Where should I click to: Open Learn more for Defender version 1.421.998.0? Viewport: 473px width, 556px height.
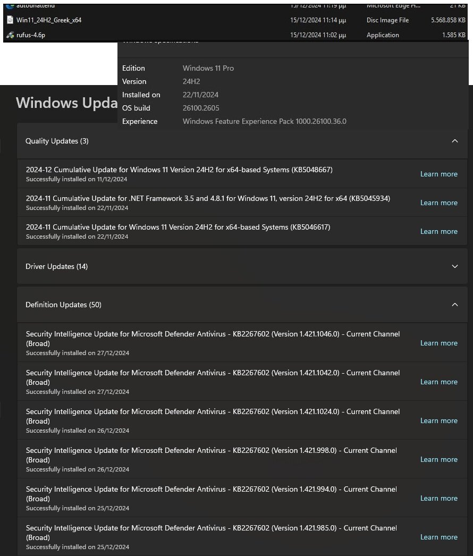click(x=438, y=460)
